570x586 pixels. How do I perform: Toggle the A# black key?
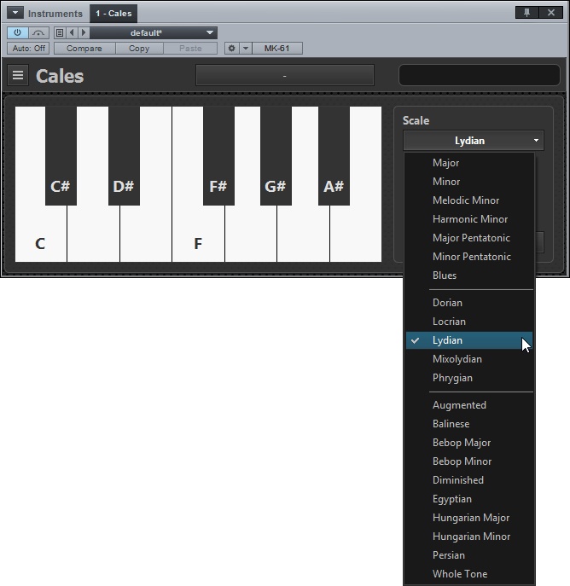tap(334, 156)
